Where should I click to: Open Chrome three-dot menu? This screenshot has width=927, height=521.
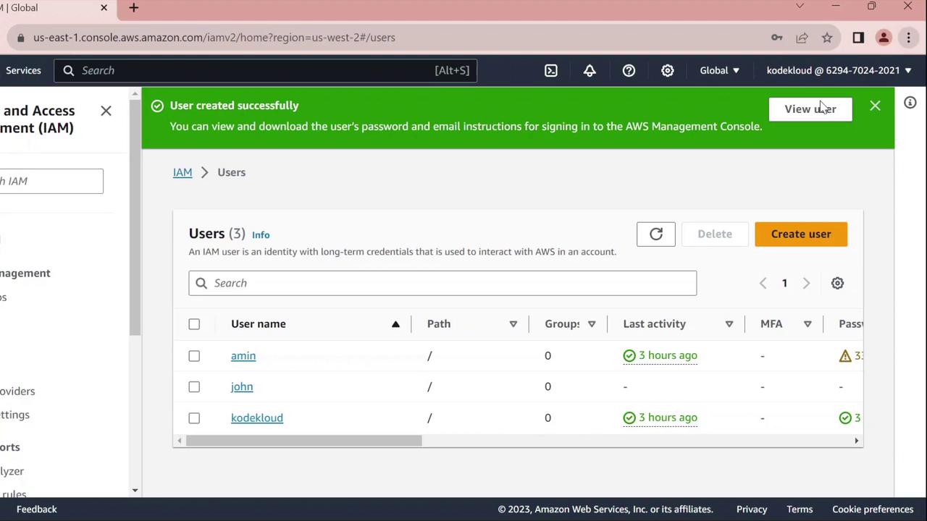908,38
